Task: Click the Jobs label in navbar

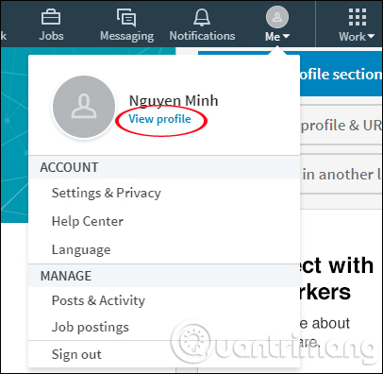Action: [51, 36]
